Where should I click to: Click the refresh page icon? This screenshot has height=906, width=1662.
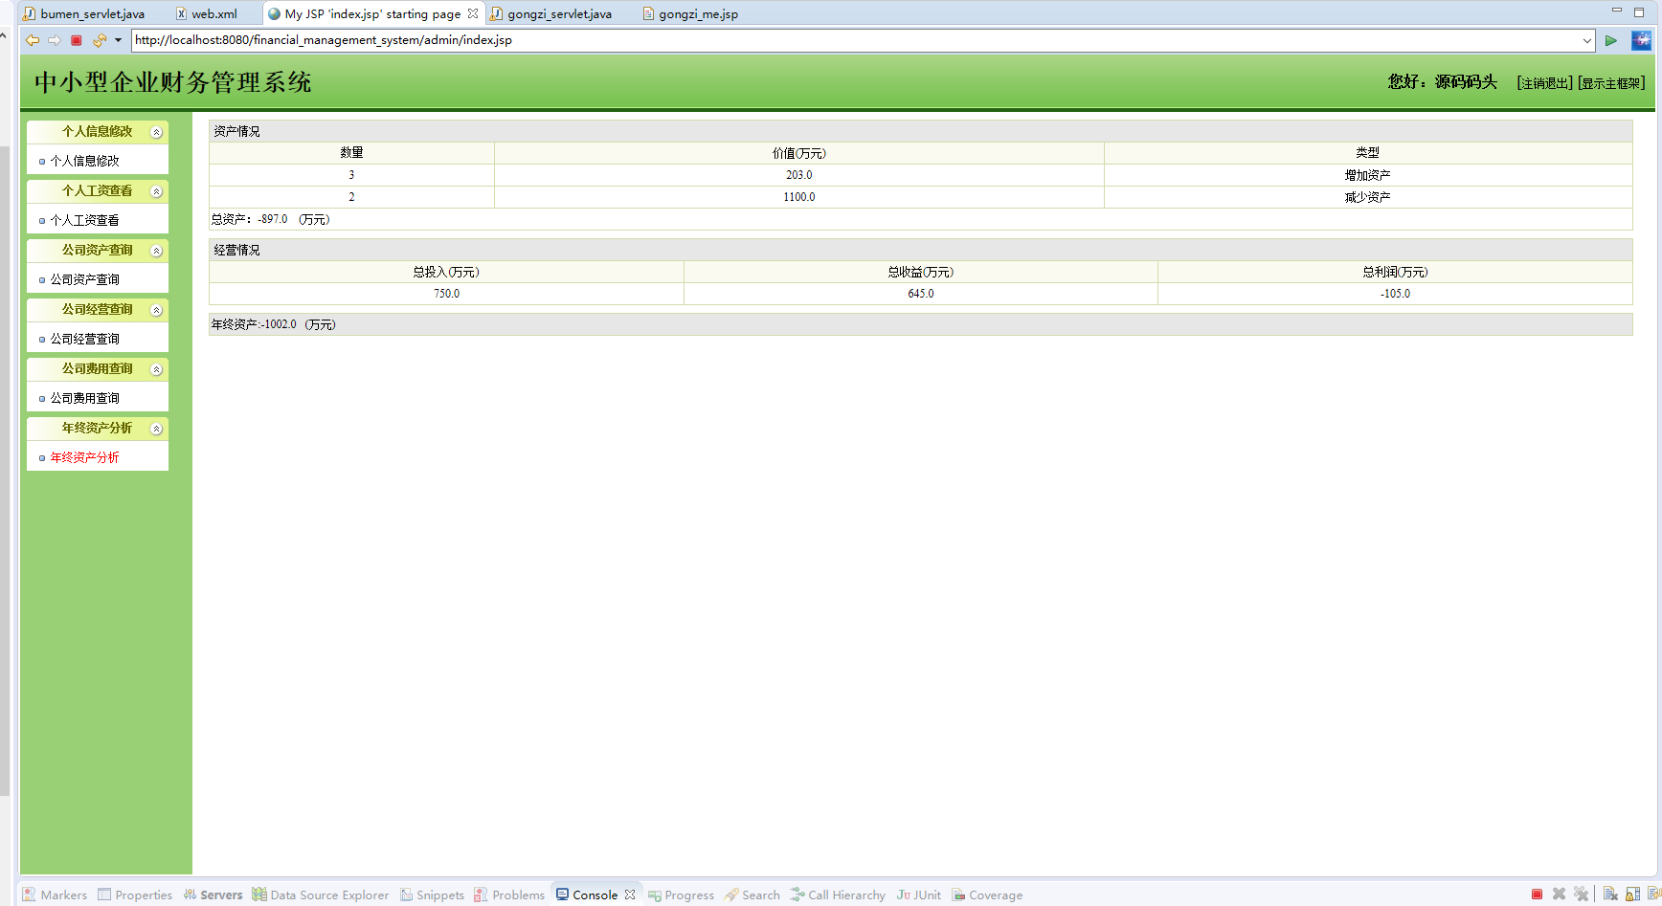(x=99, y=40)
